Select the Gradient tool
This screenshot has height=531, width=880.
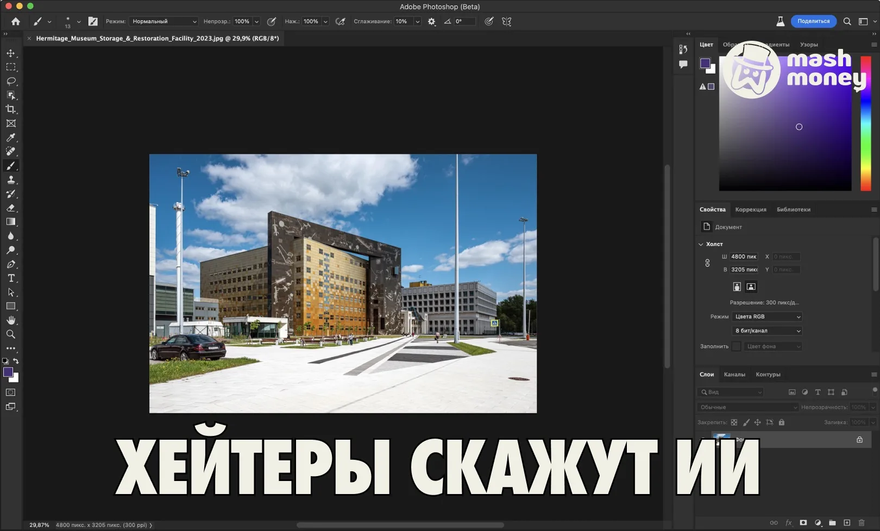tap(11, 222)
